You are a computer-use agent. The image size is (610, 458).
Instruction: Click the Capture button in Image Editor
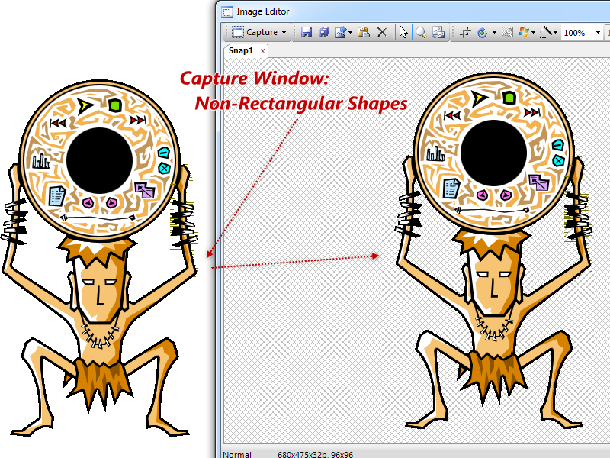point(255,32)
